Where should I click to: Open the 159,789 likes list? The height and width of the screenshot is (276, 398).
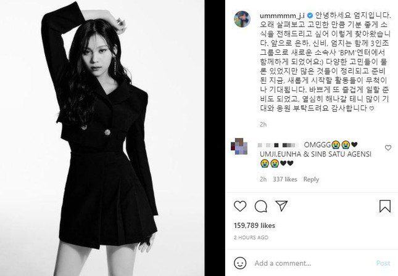click(x=254, y=225)
